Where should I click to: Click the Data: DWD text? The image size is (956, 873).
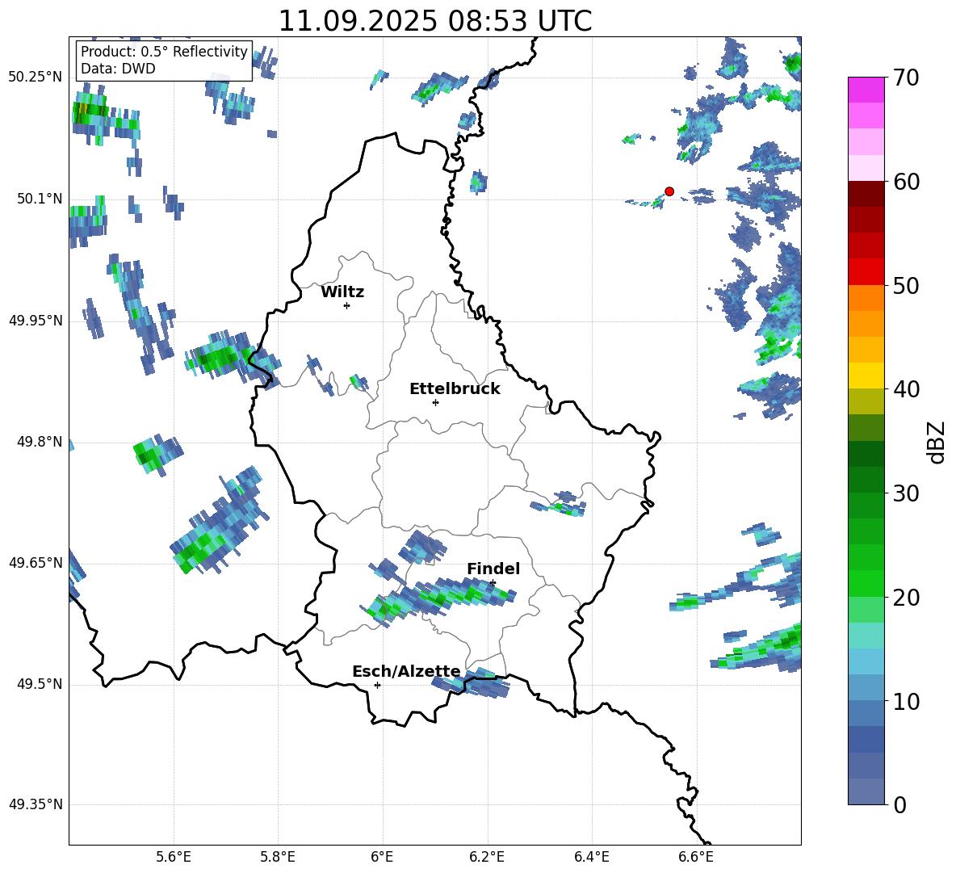(118, 69)
